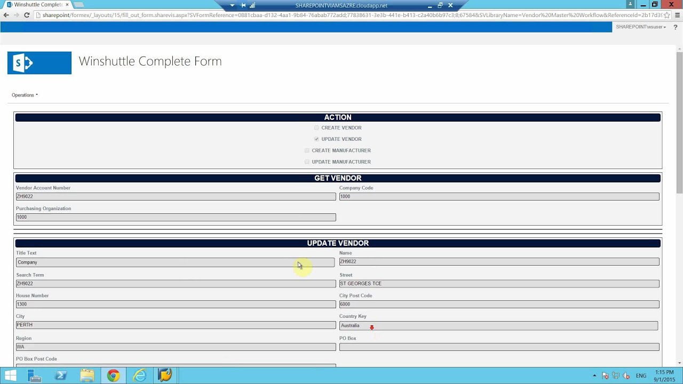
Task: Open a new browser tab
Action: pos(78,5)
